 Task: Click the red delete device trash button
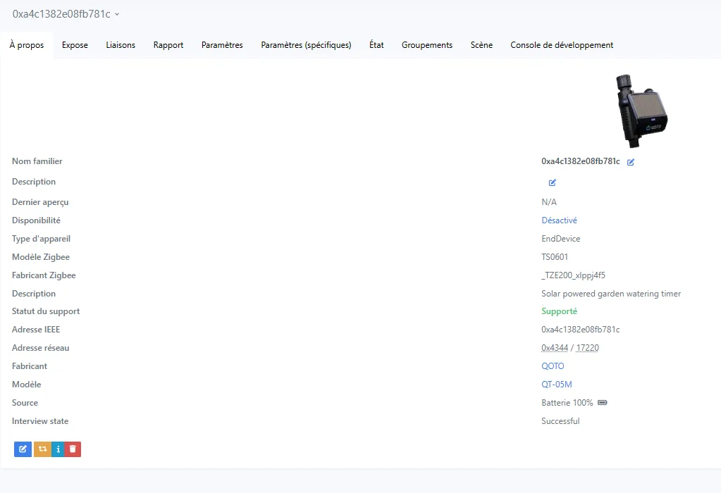[73, 449]
